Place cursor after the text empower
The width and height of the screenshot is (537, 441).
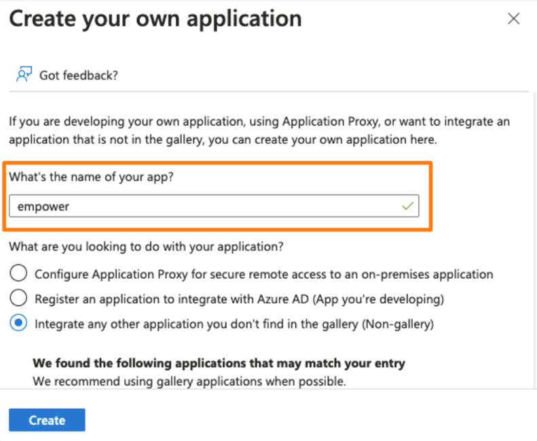[x=70, y=206]
